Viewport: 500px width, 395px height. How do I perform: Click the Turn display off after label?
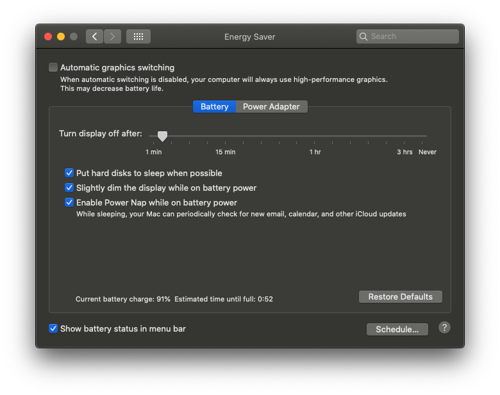101,133
